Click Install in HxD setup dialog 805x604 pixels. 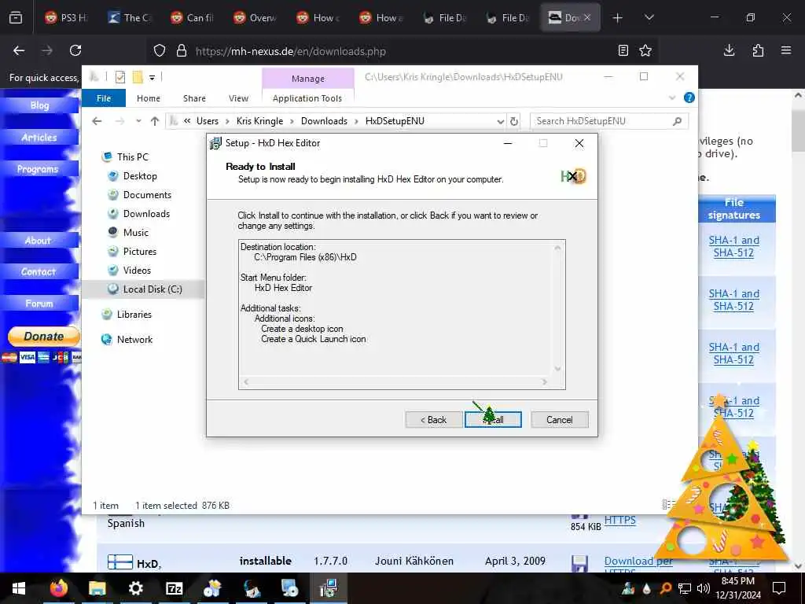[x=493, y=420]
